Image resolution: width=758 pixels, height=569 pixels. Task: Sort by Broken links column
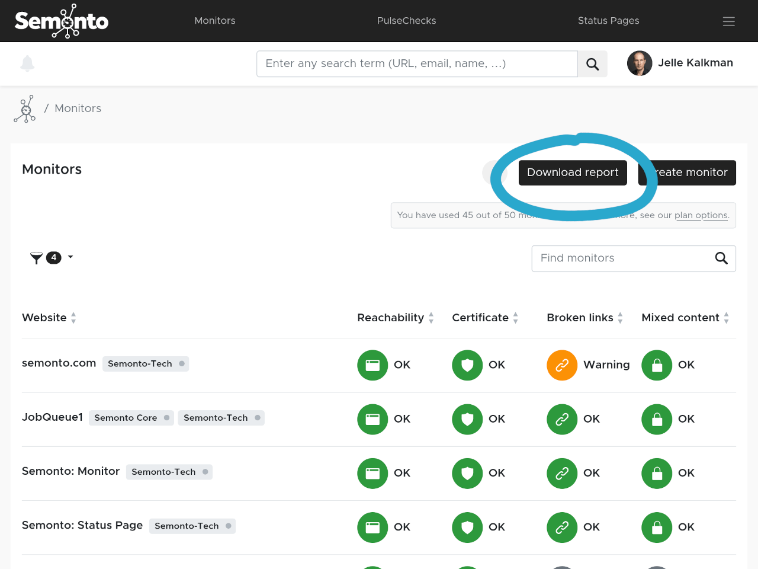[585, 318]
